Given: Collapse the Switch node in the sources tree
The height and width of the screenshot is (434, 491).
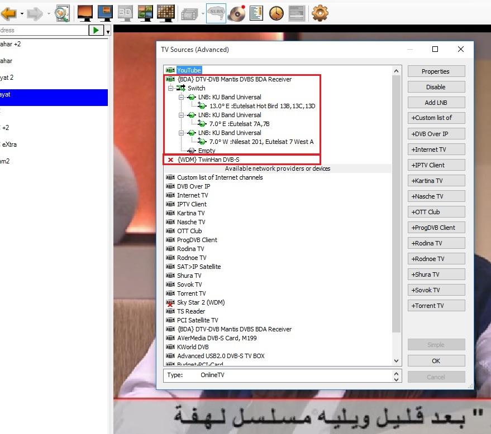Looking at the screenshot, I should point(171,88).
